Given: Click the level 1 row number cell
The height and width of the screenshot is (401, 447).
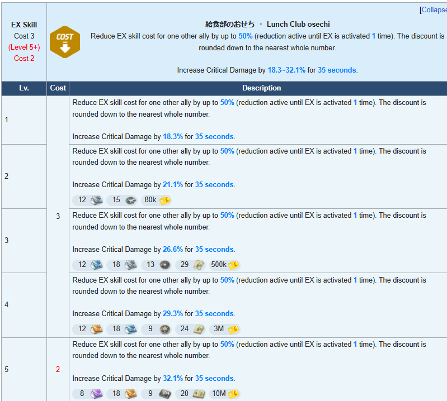Looking at the screenshot, I should 24,120.
